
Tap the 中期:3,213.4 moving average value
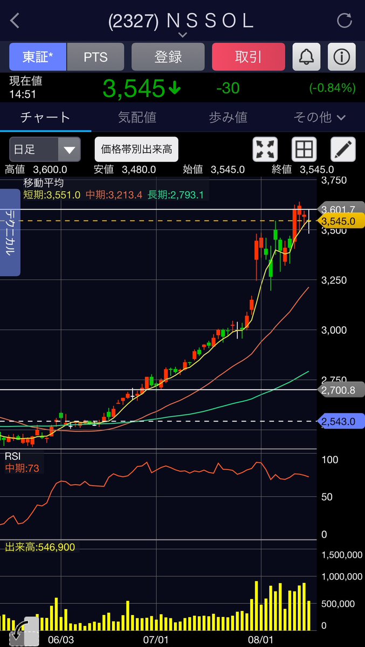(x=113, y=194)
